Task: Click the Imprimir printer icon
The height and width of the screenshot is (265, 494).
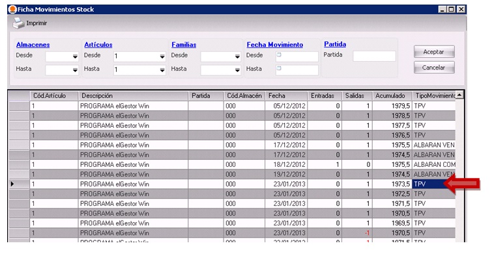Action: click(x=18, y=23)
